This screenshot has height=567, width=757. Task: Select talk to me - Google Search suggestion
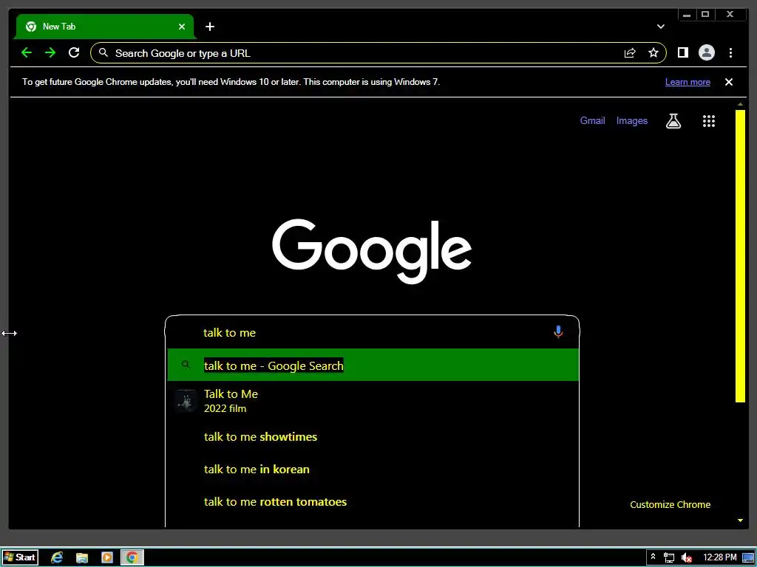(373, 365)
